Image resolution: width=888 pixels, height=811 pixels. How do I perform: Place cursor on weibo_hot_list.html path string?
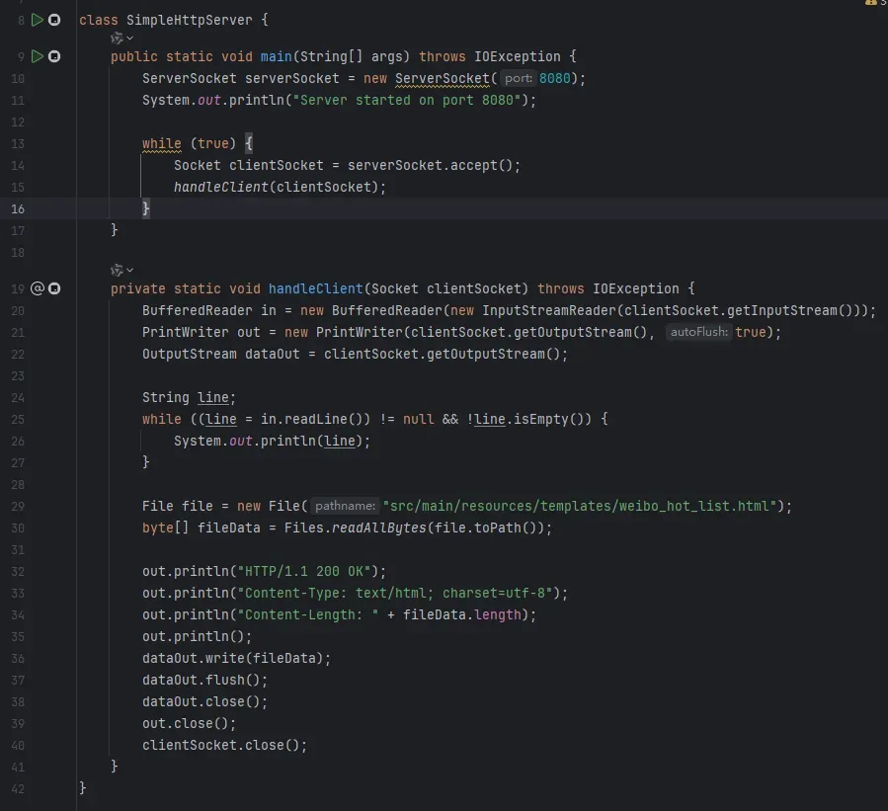(x=580, y=506)
